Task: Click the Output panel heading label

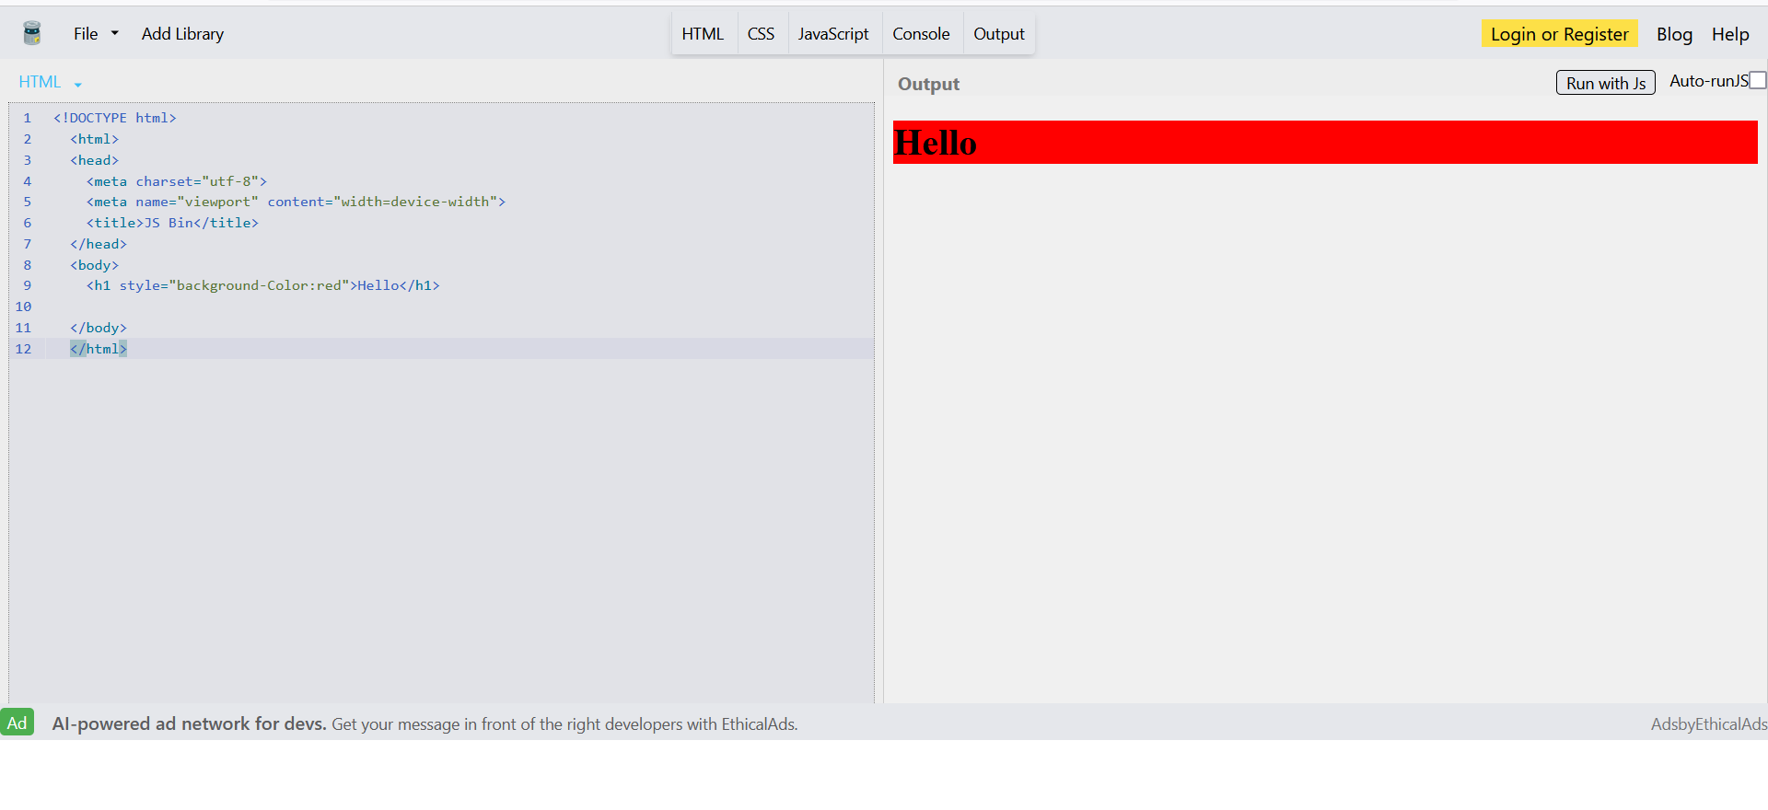Action: [x=928, y=84]
